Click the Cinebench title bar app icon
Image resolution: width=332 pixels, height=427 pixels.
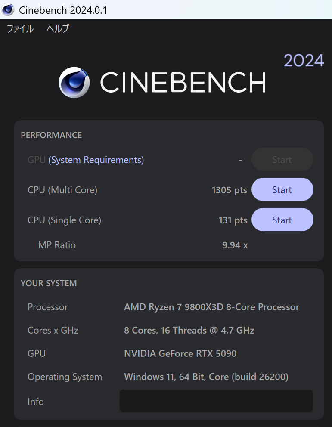click(x=8, y=10)
